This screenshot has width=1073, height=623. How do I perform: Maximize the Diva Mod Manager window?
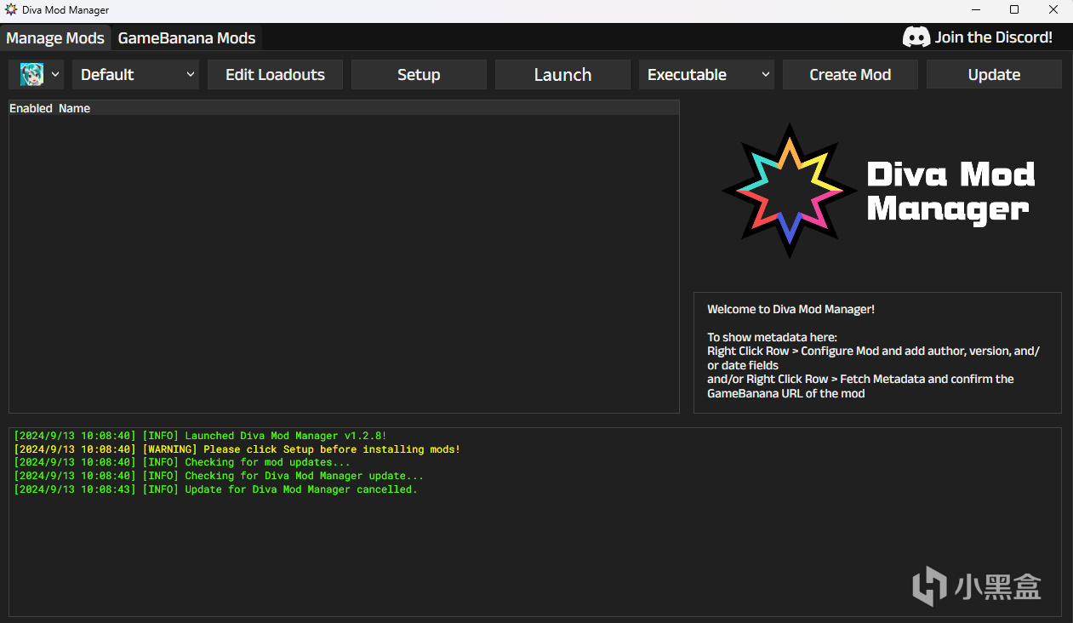(x=1014, y=10)
